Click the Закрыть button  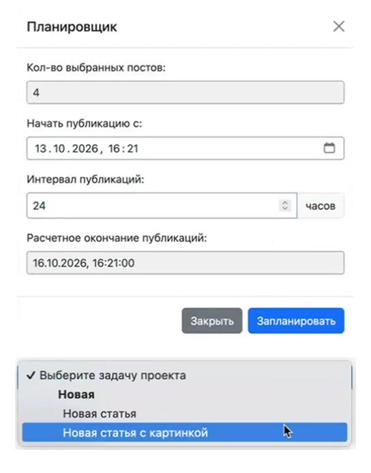tap(212, 320)
